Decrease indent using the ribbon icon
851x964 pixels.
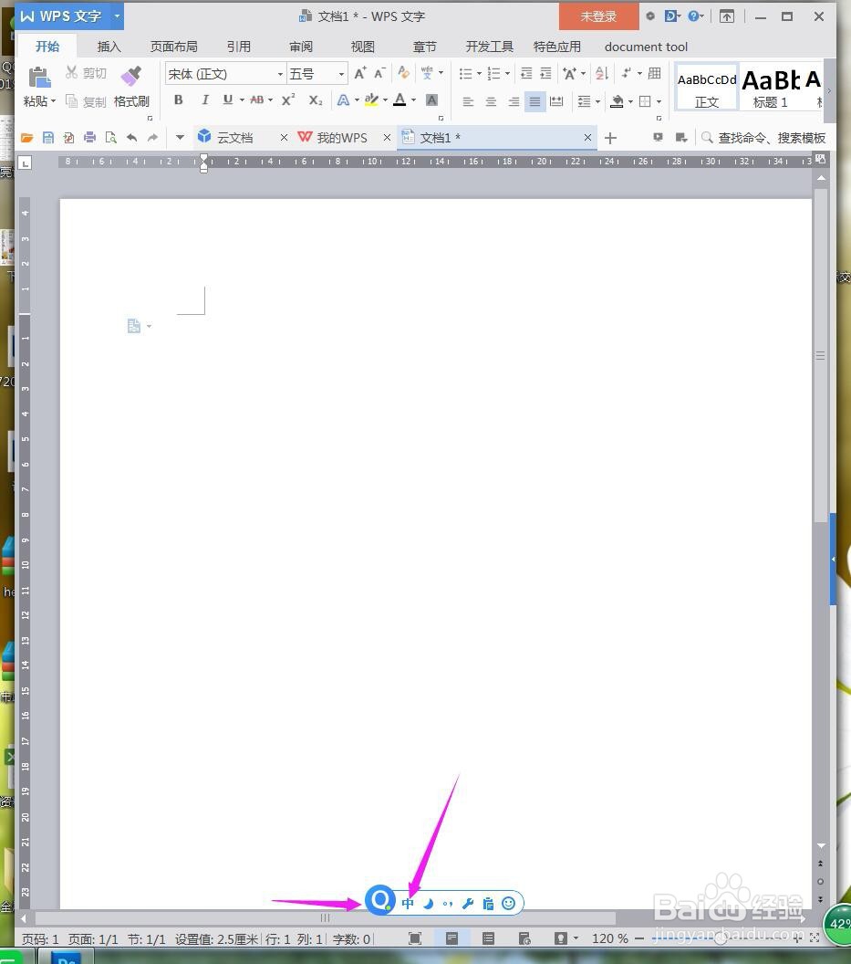click(526, 74)
